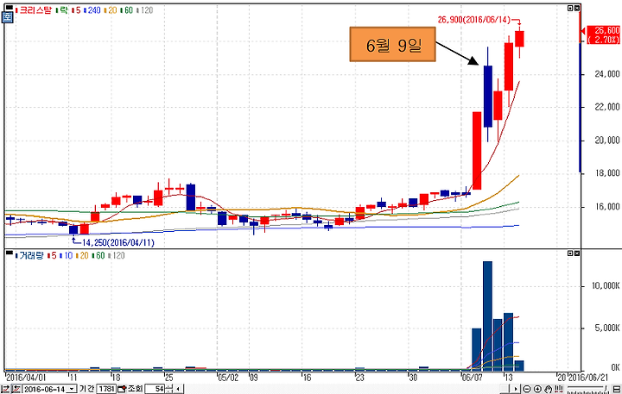Image resolution: width=622 pixels, height=394 pixels.
Task: Click the calendar icon beside 조회
Action: coord(122,389)
